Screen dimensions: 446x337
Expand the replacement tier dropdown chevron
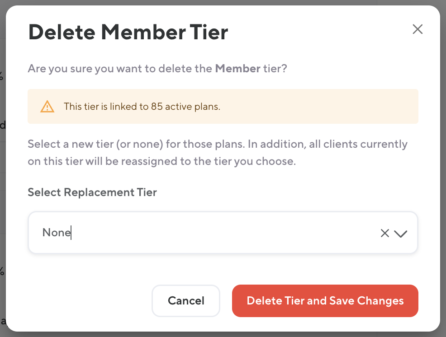401,234
